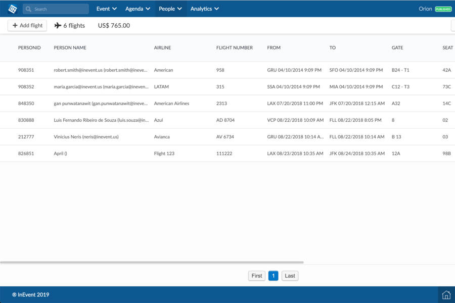Viewport: 455px width, 303px height.
Task: Click the 6 flights count label
Action: [x=74, y=26]
